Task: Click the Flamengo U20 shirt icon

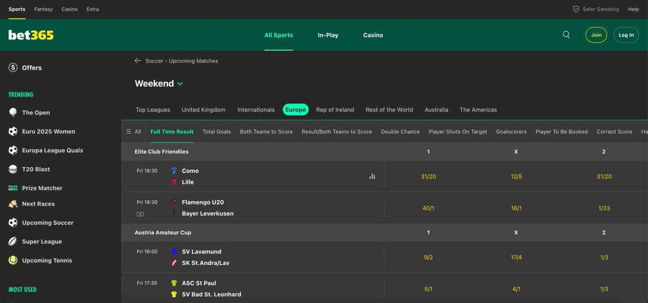Action: tap(174, 202)
